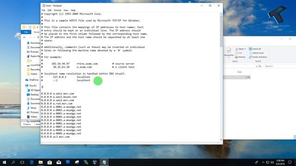
Task: Show hidden tray icons chevron
Action: pyautogui.click(x=263, y=162)
